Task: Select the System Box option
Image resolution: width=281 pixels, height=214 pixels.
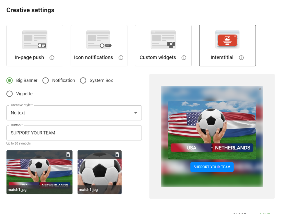Action: point(83,80)
